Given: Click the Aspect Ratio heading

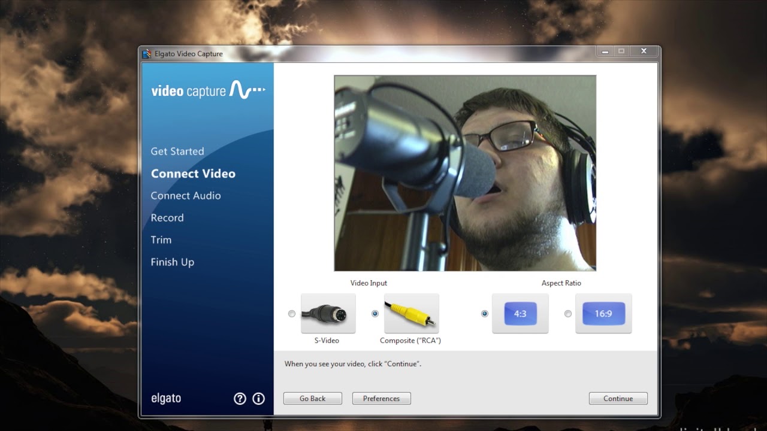Looking at the screenshot, I should [561, 283].
